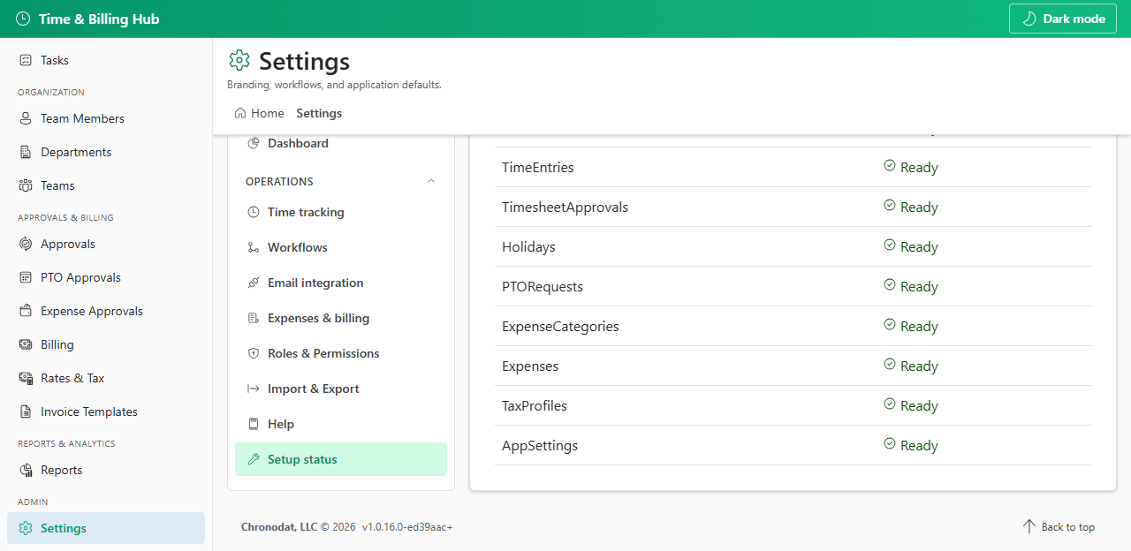Select Email integration settings item
Screen dimensions: 1131x551
click(341, 283)
